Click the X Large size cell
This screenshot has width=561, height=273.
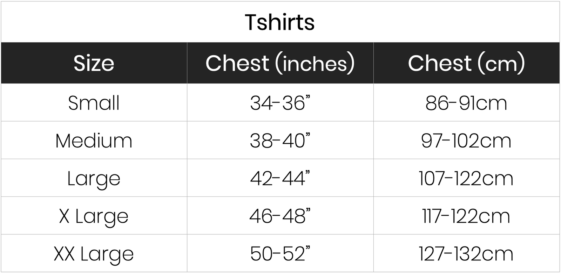[94, 216]
